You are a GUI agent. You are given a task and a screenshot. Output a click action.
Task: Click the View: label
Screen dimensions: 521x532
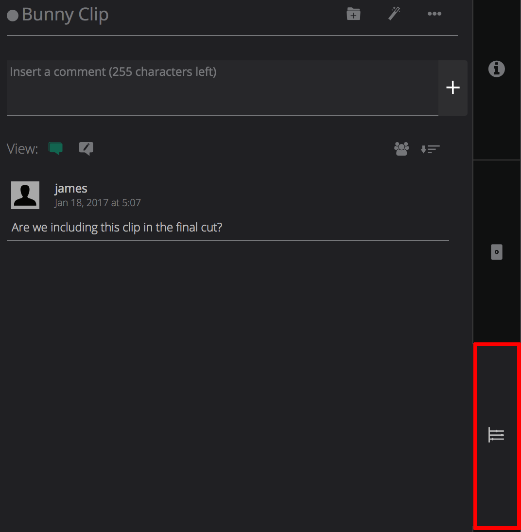point(22,149)
